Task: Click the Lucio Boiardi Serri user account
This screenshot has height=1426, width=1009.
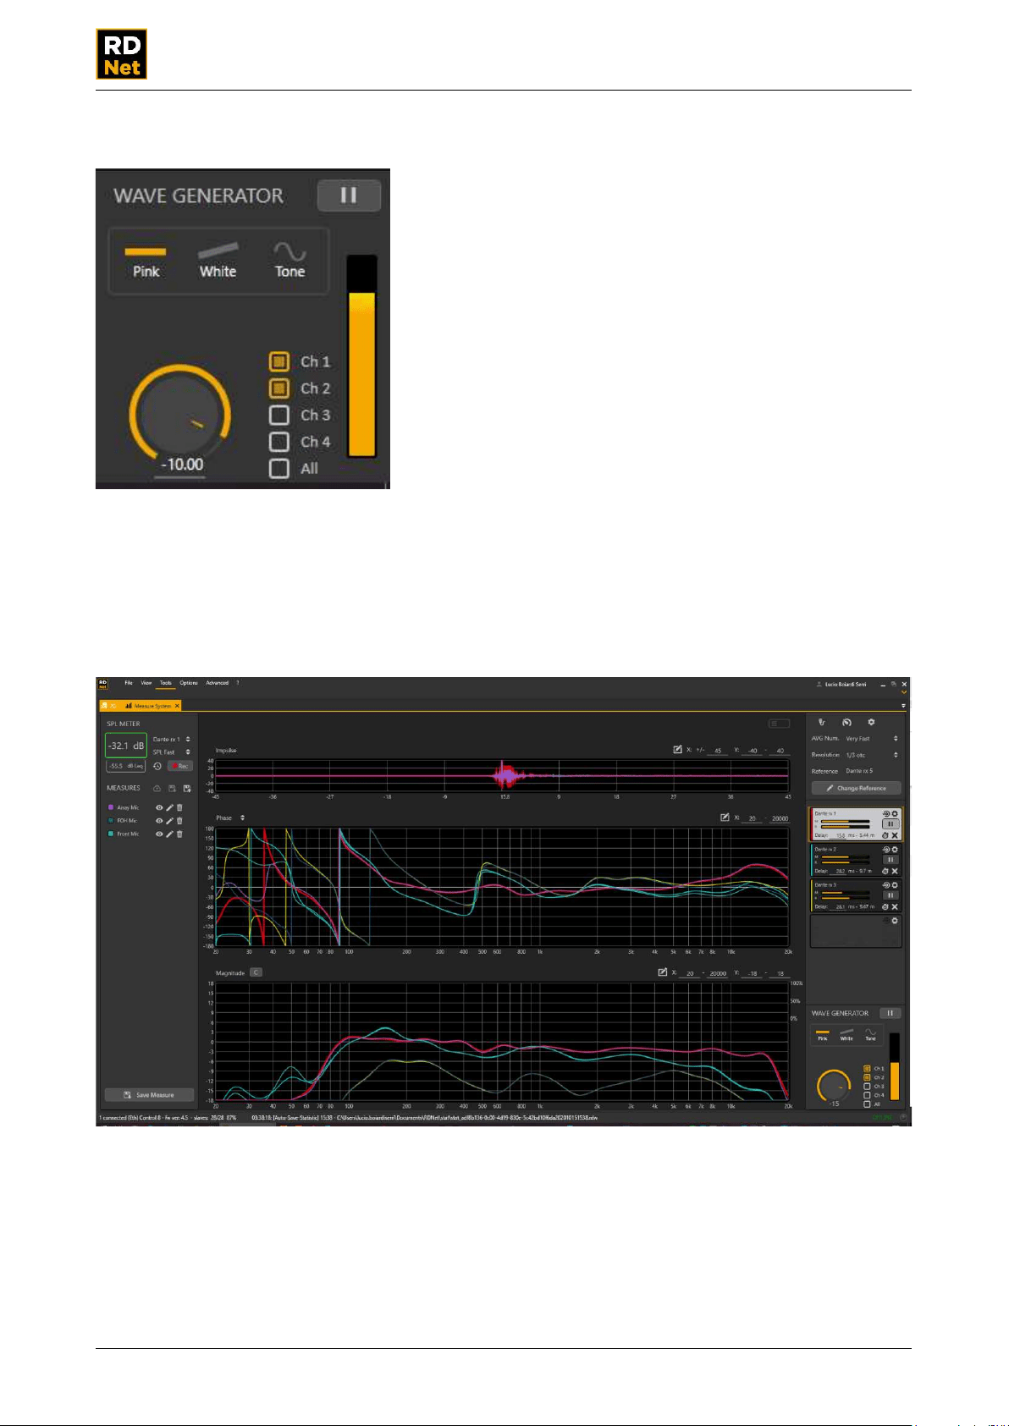Action: click(841, 684)
